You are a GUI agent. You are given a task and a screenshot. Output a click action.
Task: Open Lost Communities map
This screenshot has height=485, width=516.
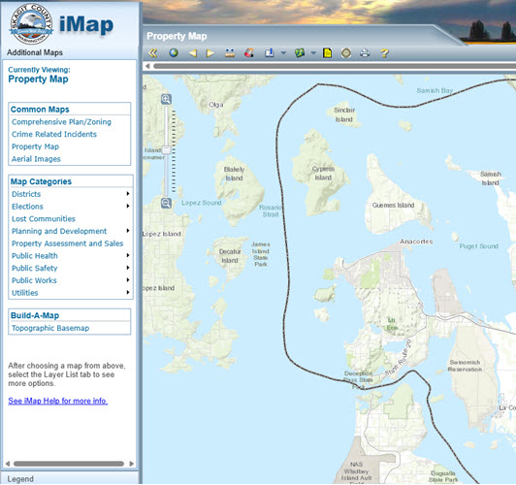click(44, 219)
